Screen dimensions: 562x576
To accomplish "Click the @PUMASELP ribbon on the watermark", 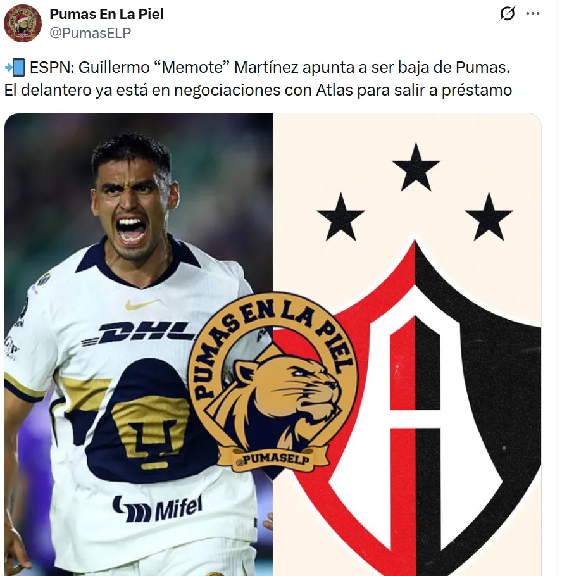I will coord(273,459).
